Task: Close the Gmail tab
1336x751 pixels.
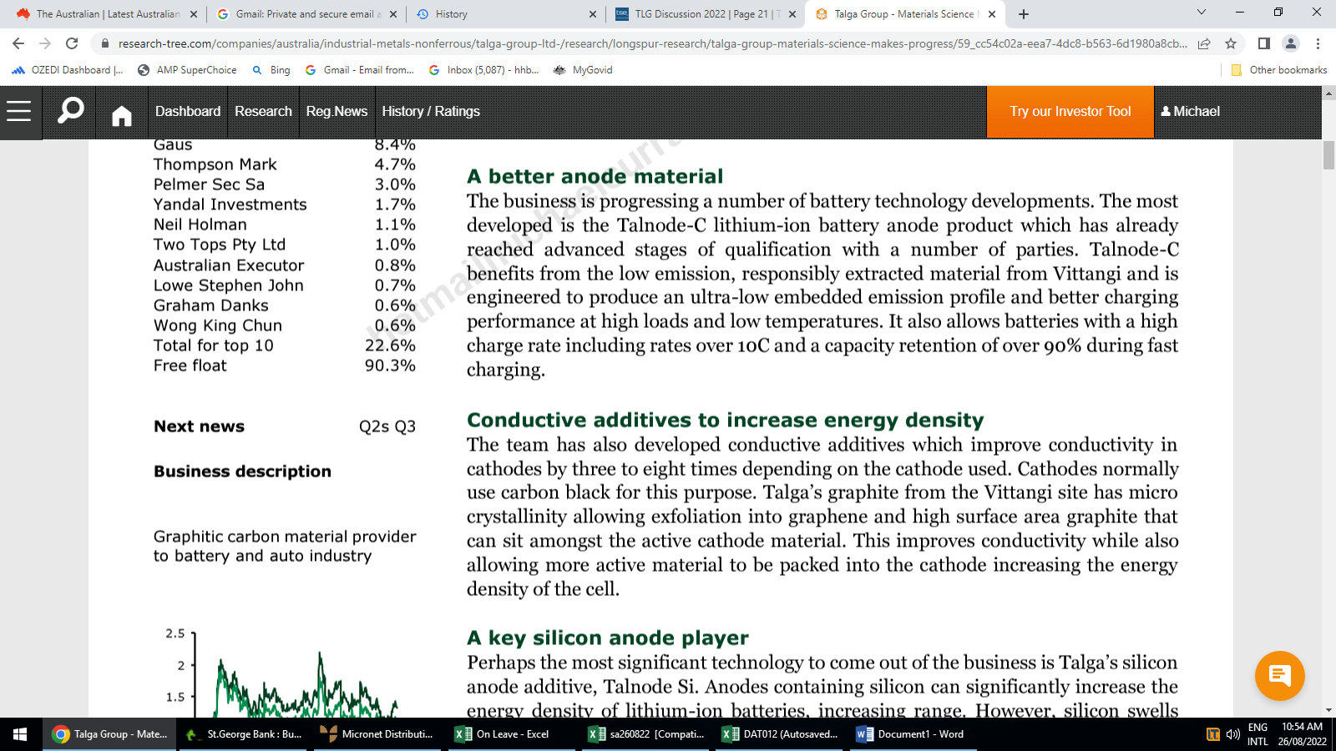Action: coord(393,14)
